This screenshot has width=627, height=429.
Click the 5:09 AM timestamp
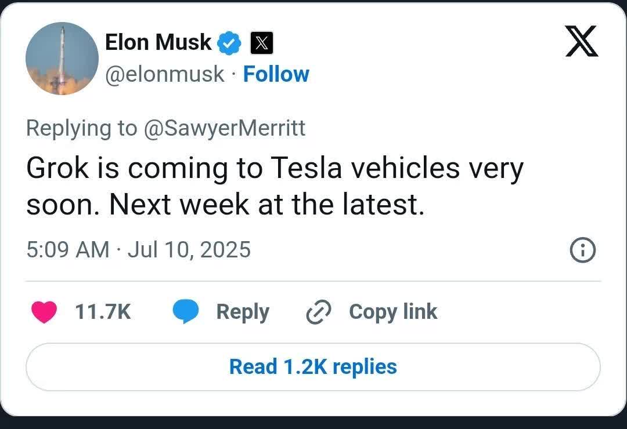pos(67,250)
